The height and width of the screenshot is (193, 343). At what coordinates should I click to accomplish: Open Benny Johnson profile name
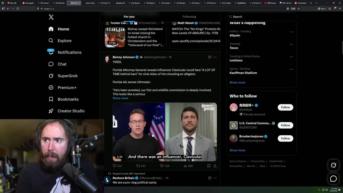(x=124, y=57)
